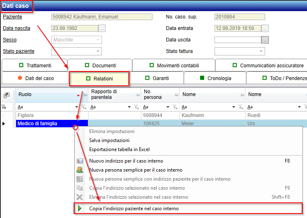Select the Relazioni tab
The height and width of the screenshot is (218, 307).
(x=99, y=78)
